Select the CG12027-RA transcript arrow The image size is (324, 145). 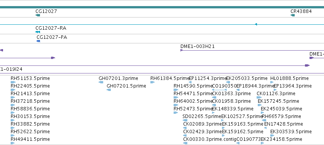(38, 32)
